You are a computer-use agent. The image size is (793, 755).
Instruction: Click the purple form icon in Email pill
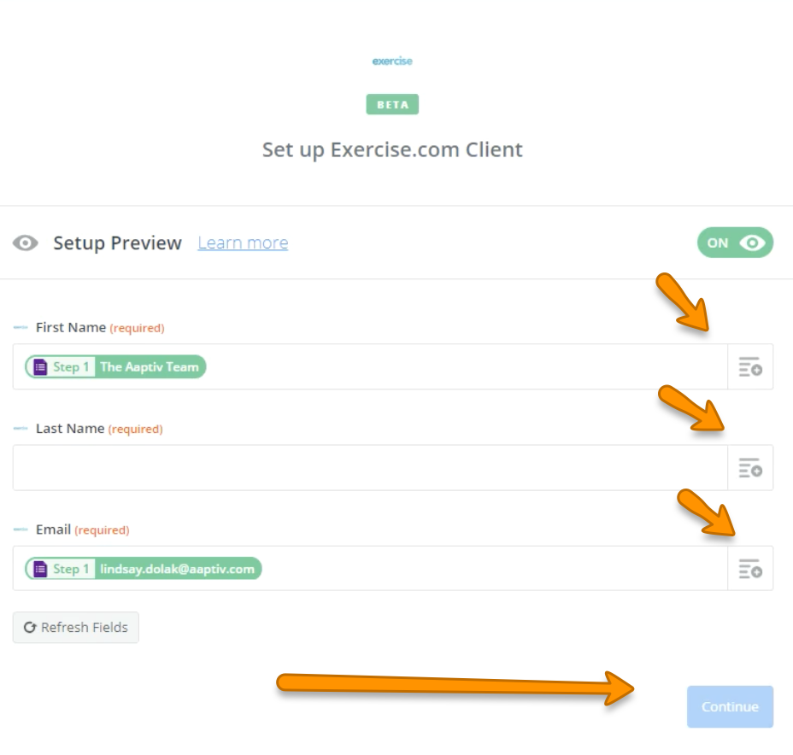tap(40, 569)
